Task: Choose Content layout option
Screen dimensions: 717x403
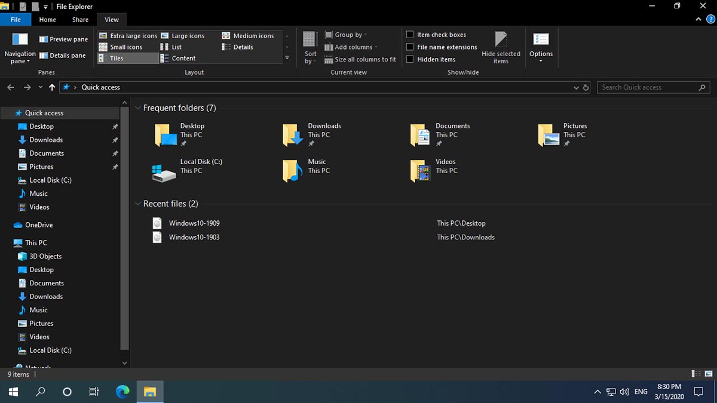Action: (178, 59)
